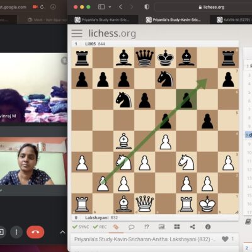The height and width of the screenshot is (252, 252).
Task: Toggle the REC option under the board
Action: tap(100, 227)
